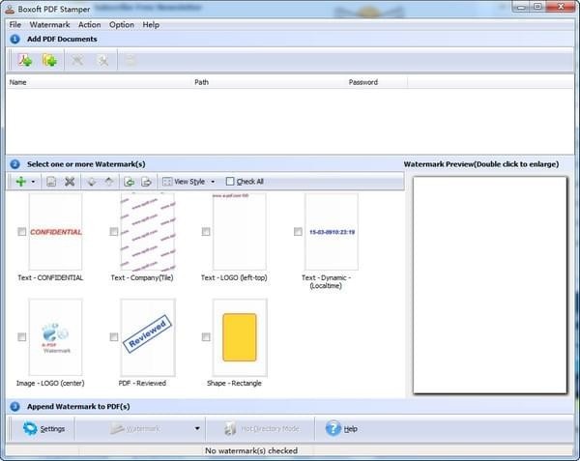
Task: Click the Watermark apply button
Action: point(135,429)
